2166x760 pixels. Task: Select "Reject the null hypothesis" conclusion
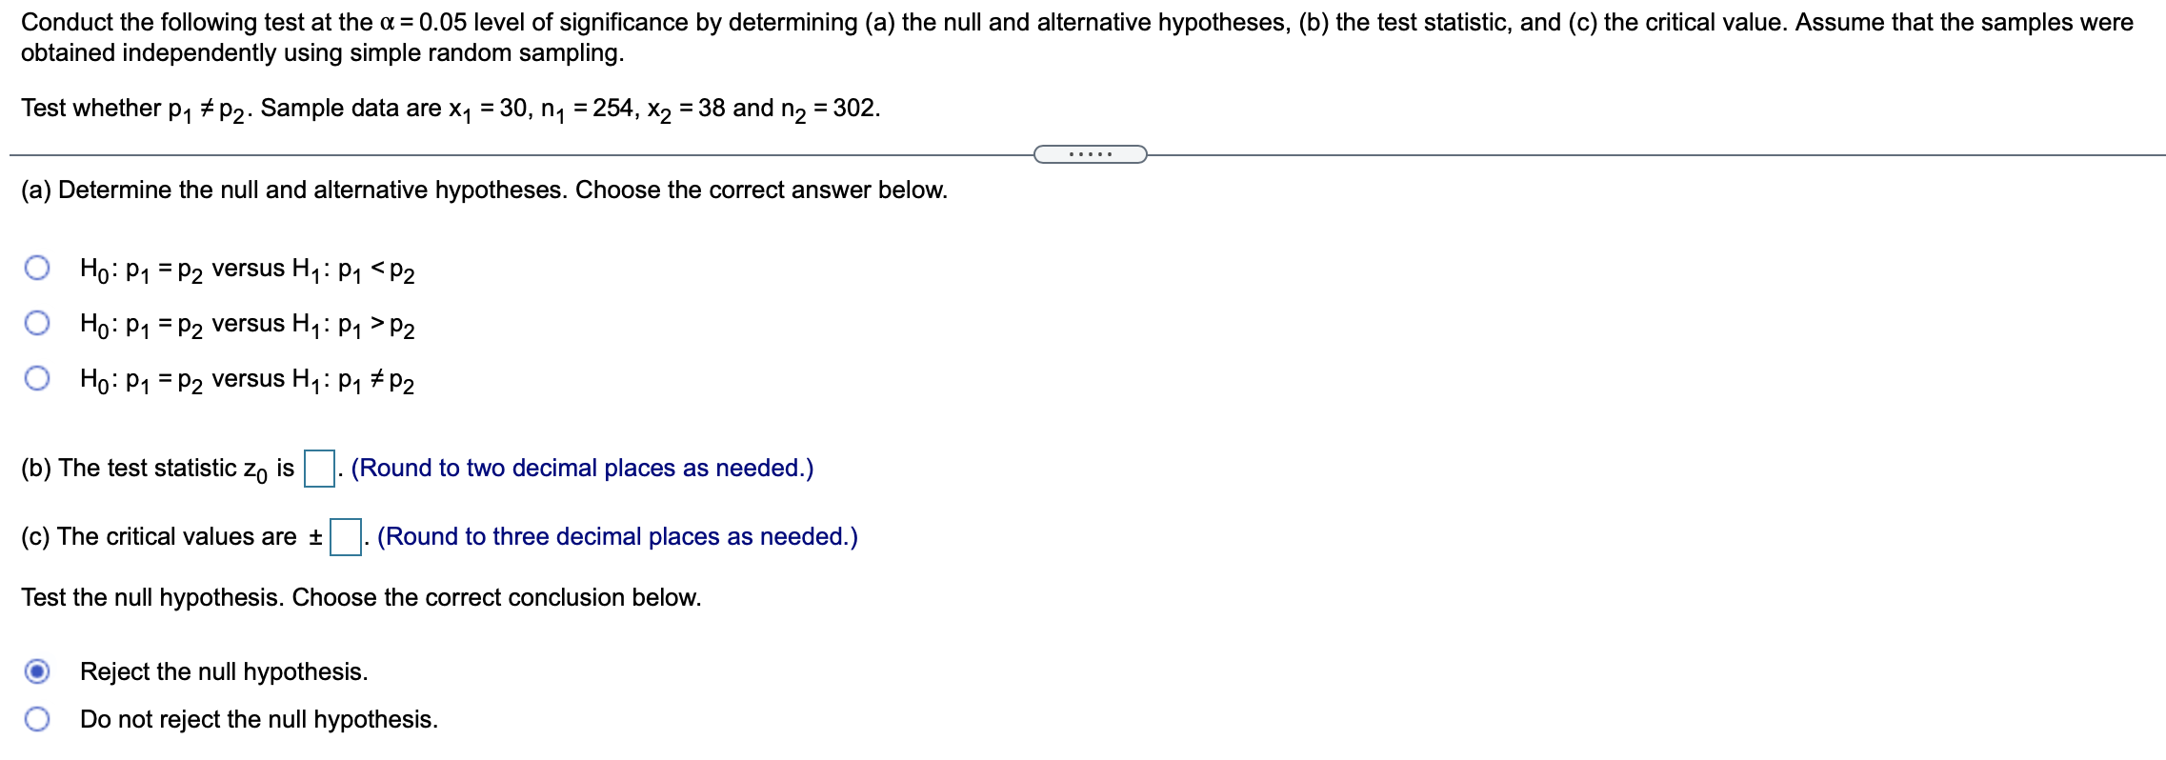click(224, 670)
